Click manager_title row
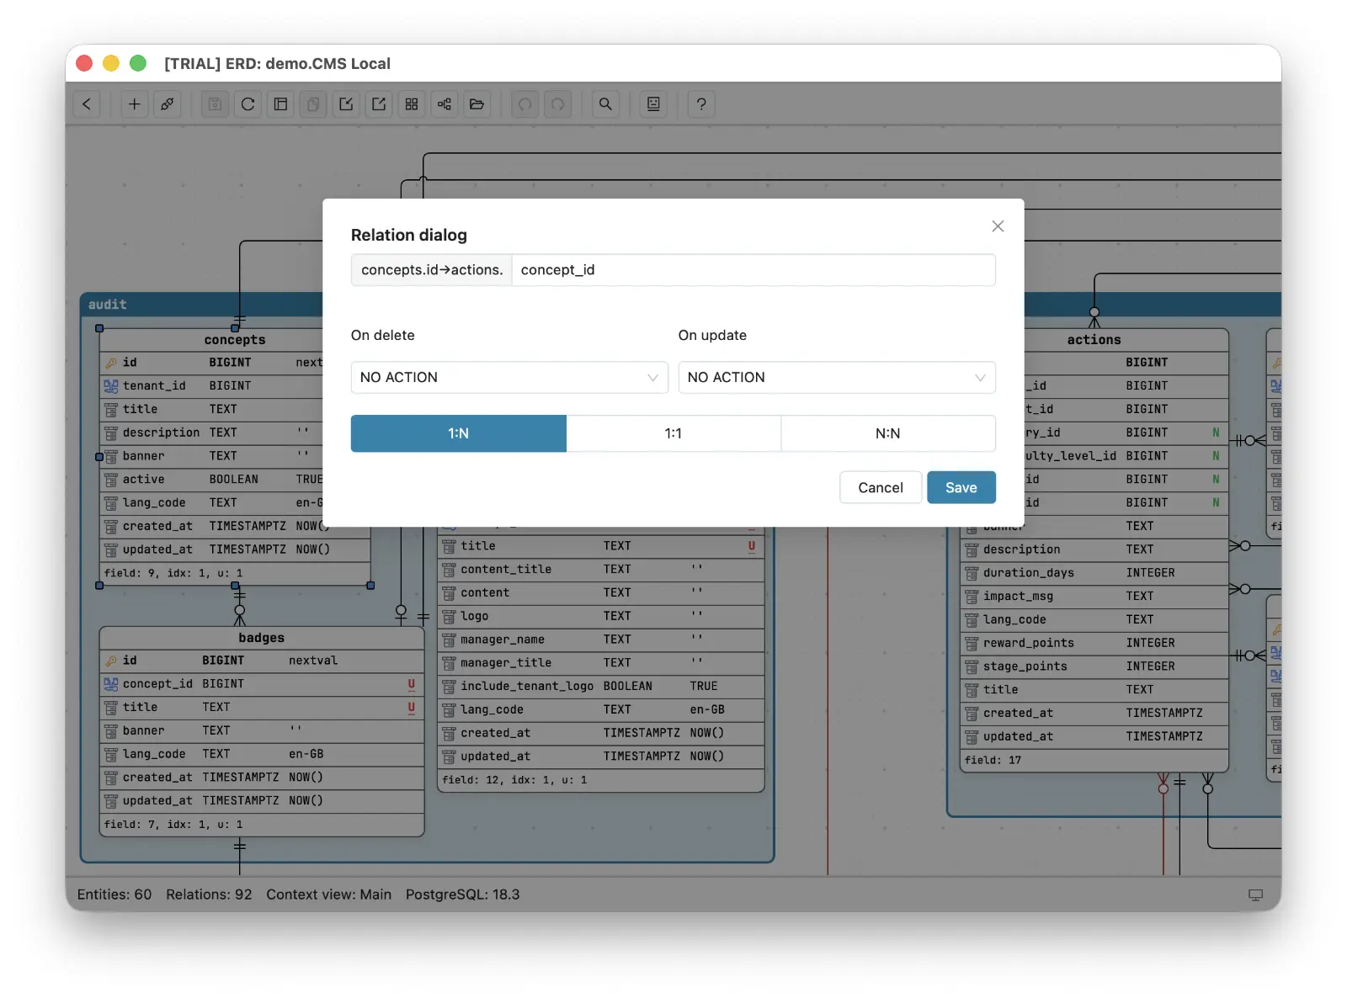 pos(601,663)
